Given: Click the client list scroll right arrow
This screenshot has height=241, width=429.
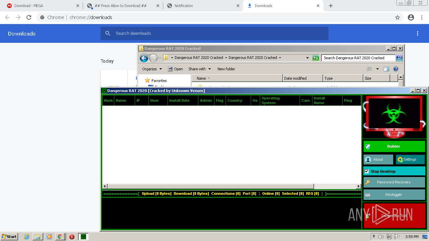Looking at the screenshot, I should 358,186.
